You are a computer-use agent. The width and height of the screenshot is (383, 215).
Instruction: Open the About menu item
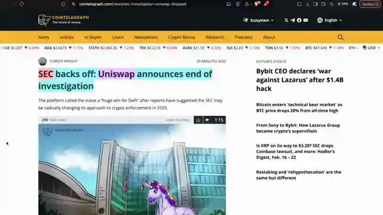269,37
